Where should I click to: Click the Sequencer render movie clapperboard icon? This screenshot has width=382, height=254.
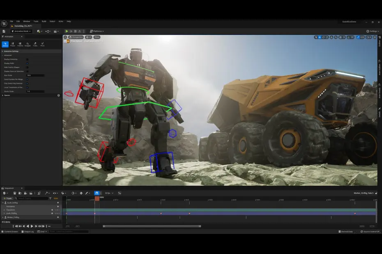31,193
